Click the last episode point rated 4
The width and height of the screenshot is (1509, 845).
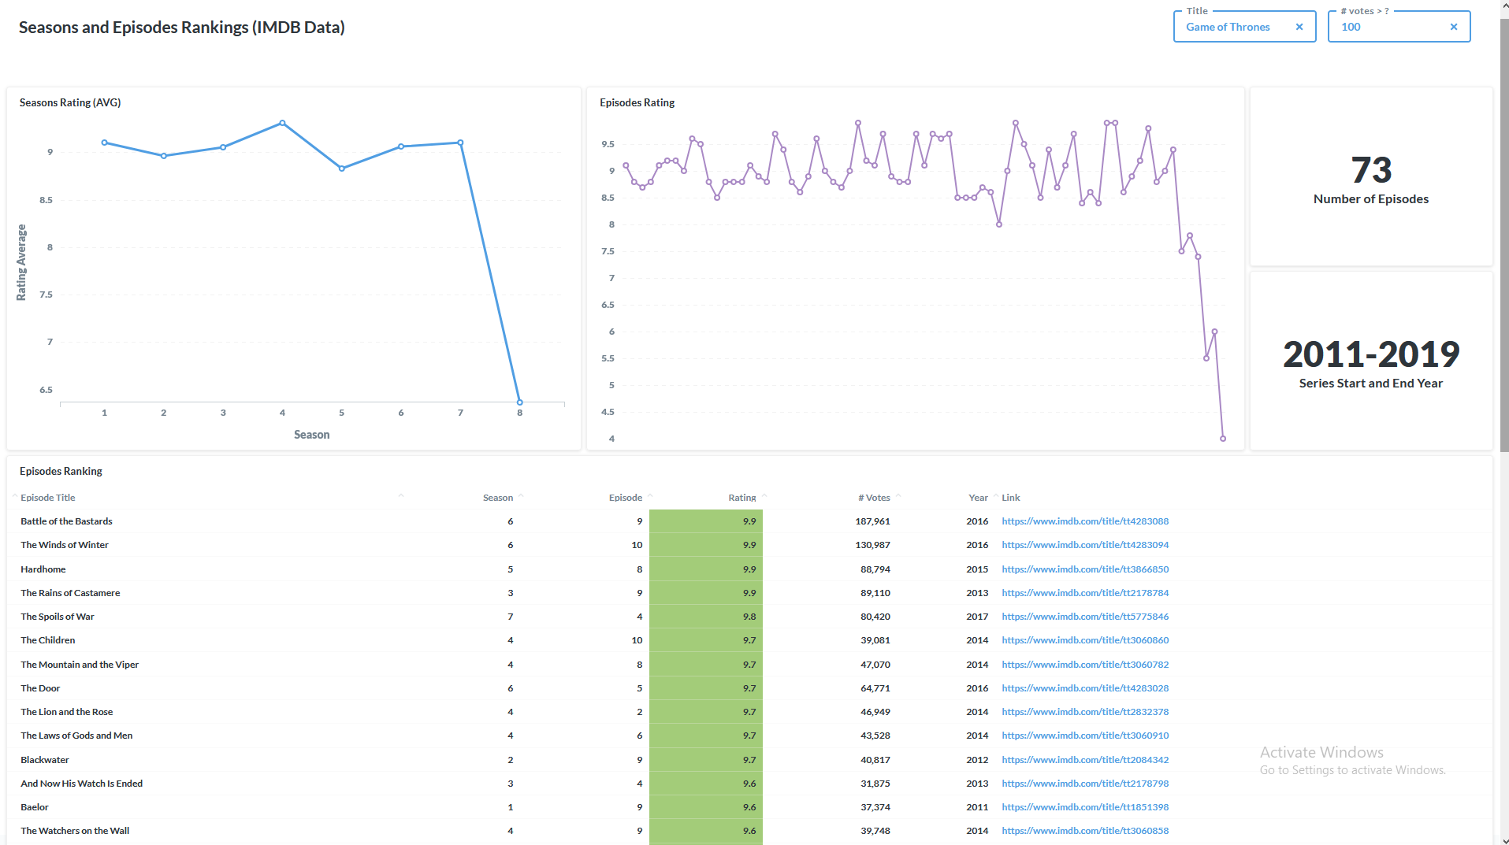point(1223,439)
